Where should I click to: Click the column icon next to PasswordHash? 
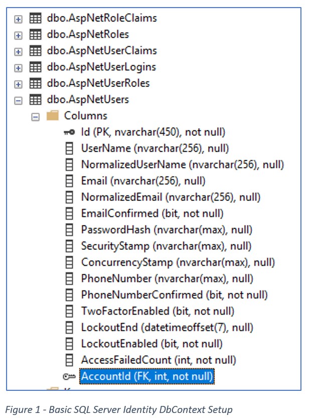(69, 230)
